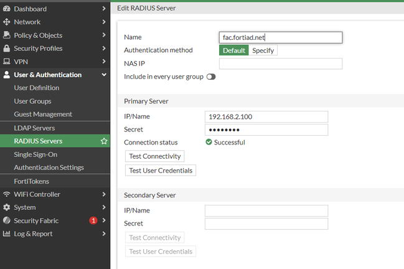Click the NAS IP input field
This screenshot has width=404, height=269.
click(x=280, y=64)
